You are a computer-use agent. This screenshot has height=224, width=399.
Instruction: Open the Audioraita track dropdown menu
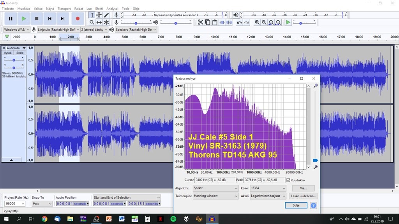16,48
